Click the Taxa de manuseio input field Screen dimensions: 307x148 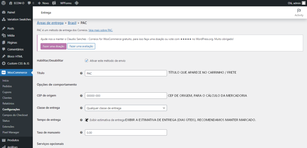(126, 132)
